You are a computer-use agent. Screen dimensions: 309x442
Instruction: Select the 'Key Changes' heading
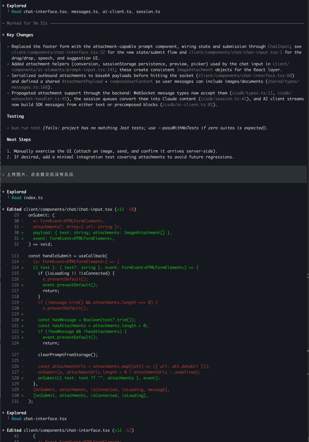click(x=20, y=35)
